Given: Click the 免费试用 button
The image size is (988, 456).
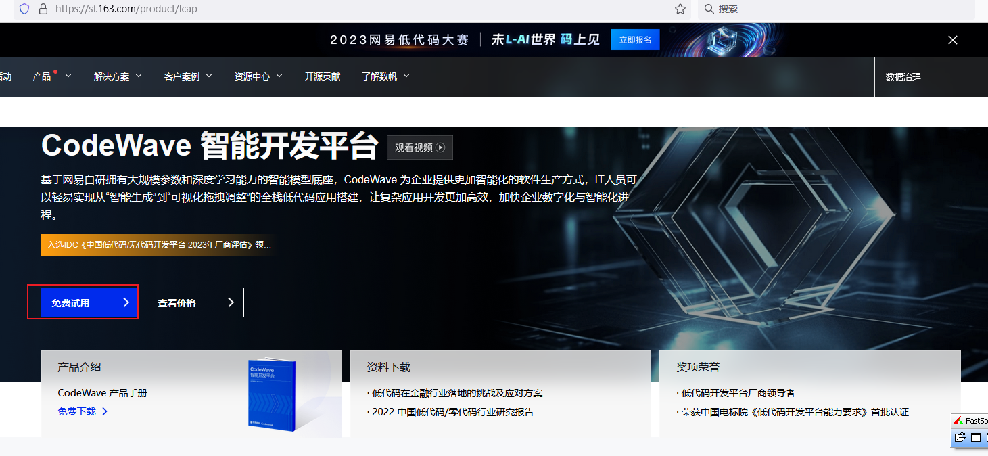Looking at the screenshot, I should coord(83,302).
